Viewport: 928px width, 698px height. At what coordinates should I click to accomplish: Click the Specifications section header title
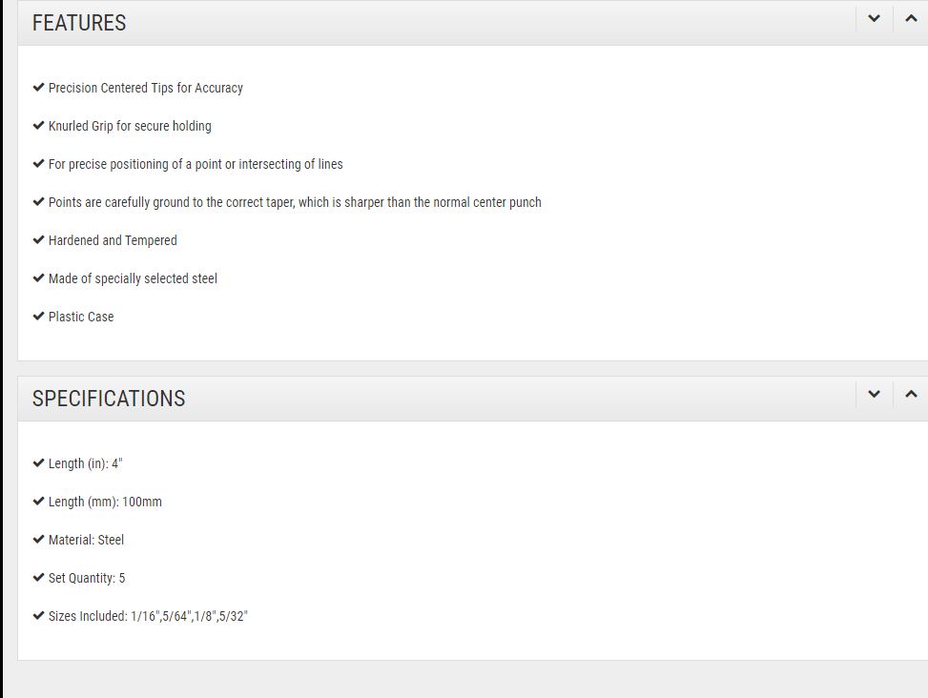(109, 399)
